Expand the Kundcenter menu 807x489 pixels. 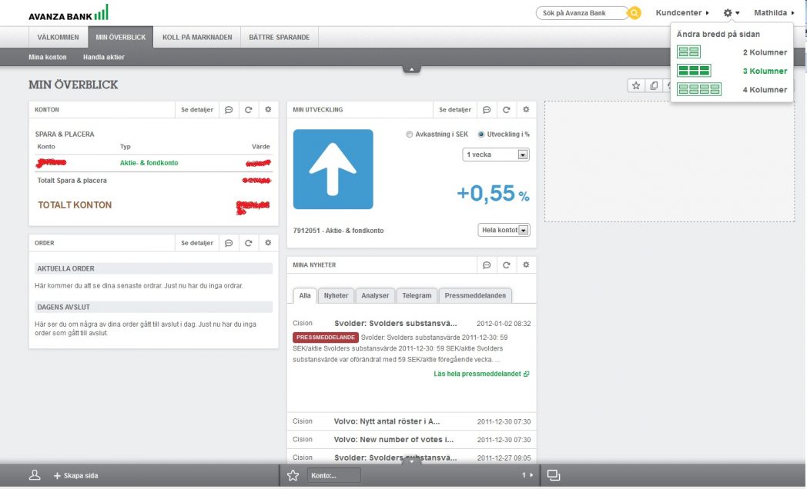681,13
